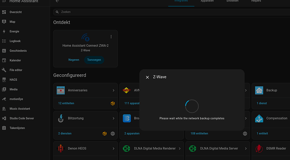Open the motionEye camera icon

click(x=4, y=99)
